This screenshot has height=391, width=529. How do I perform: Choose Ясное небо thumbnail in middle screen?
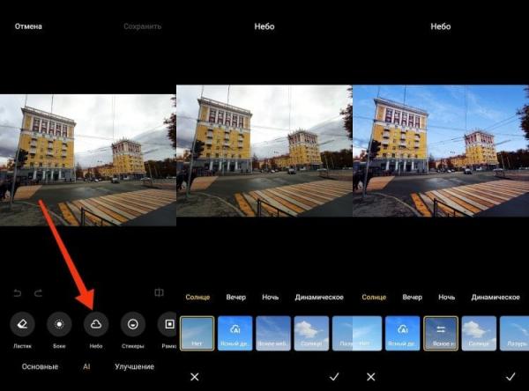(273, 334)
